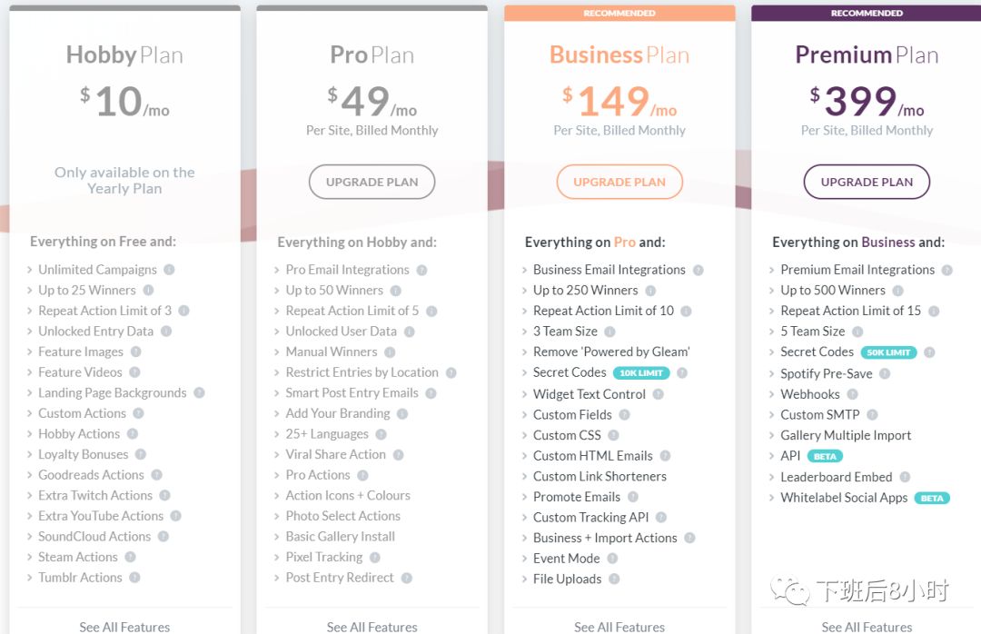This screenshot has width=981, height=634.
Task: Open See All Features under Premium Plan
Action: tap(867, 627)
